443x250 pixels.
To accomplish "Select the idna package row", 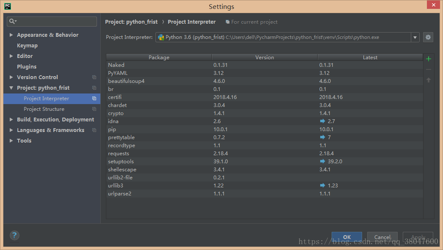I will (264, 121).
